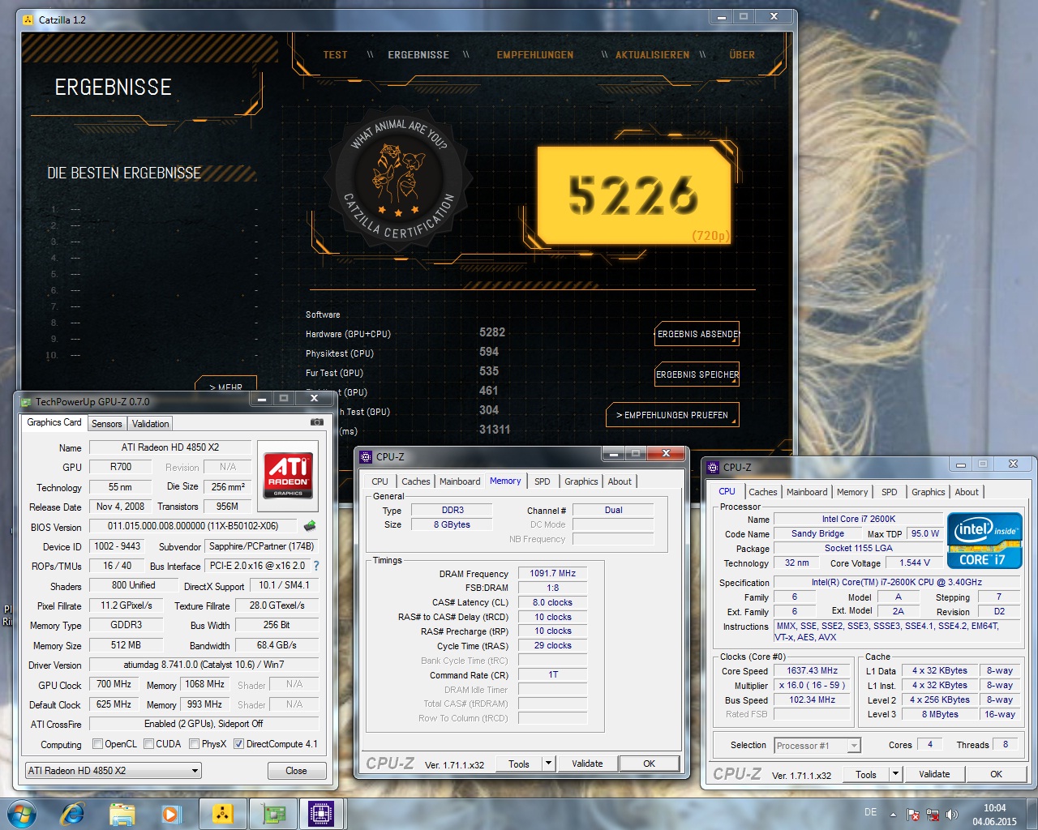
Task: Open Mainboard tab in CPU-Z CPU window
Action: pyautogui.click(x=807, y=492)
